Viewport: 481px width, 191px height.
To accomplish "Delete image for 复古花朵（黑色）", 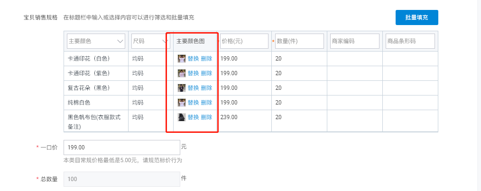I will pos(206,88).
